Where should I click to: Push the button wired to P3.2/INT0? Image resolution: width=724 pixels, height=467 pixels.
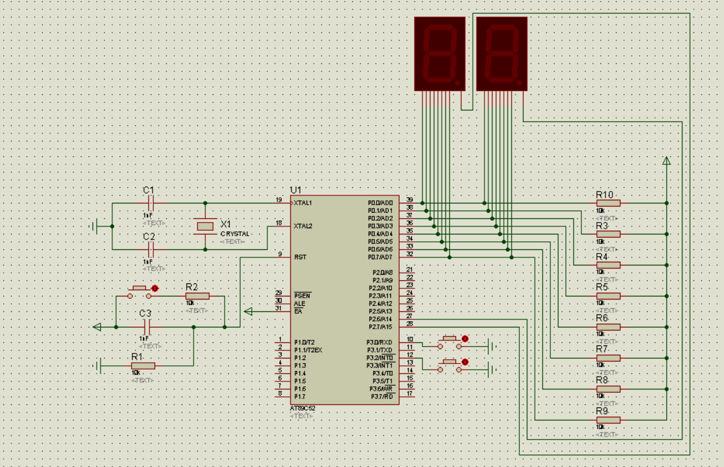(x=449, y=366)
